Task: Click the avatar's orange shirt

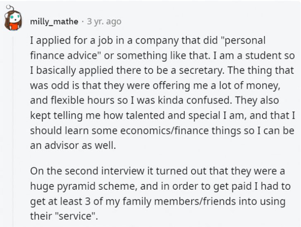Action: point(14,26)
